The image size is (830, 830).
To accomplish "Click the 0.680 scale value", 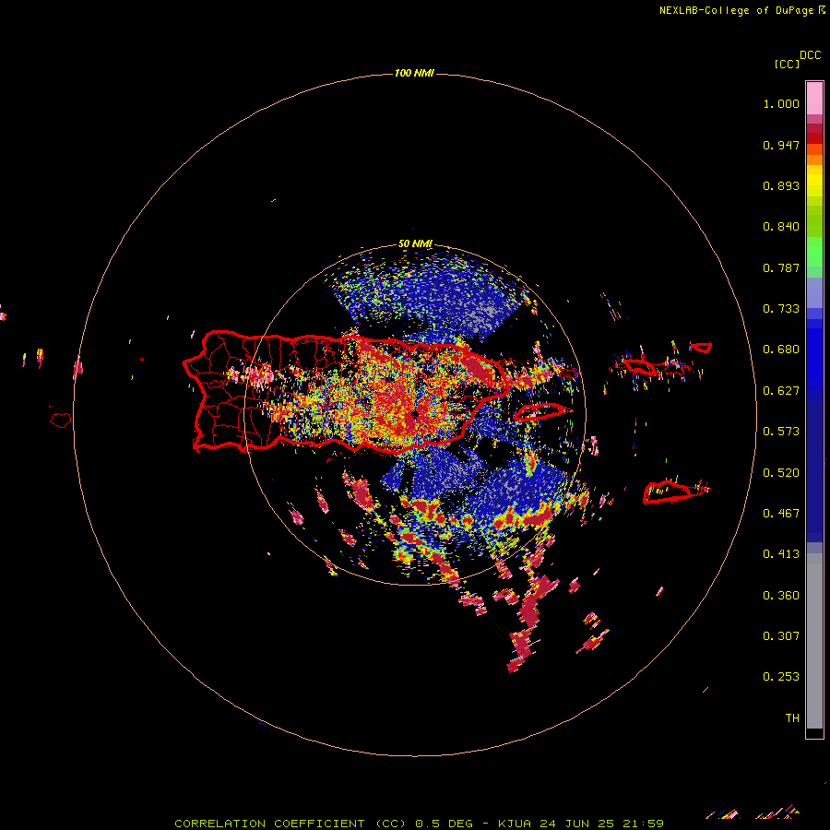I will pos(781,350).
